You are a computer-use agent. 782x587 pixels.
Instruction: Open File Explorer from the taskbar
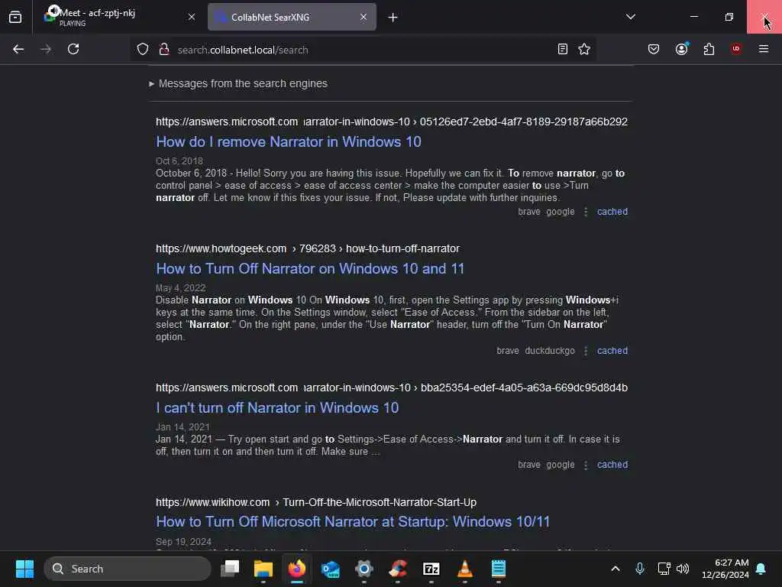coord(263,569)
